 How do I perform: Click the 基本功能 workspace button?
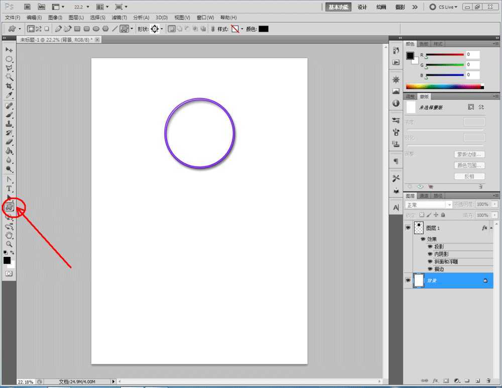(x=339, y=7)
